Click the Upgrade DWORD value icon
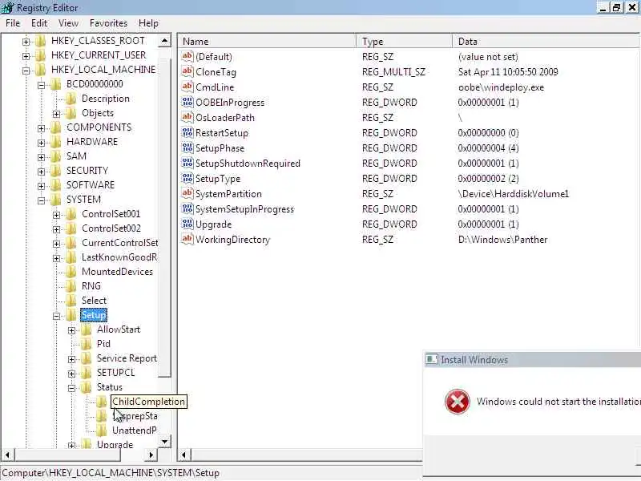Screen dimensions: 641x481 click(187, 224)
